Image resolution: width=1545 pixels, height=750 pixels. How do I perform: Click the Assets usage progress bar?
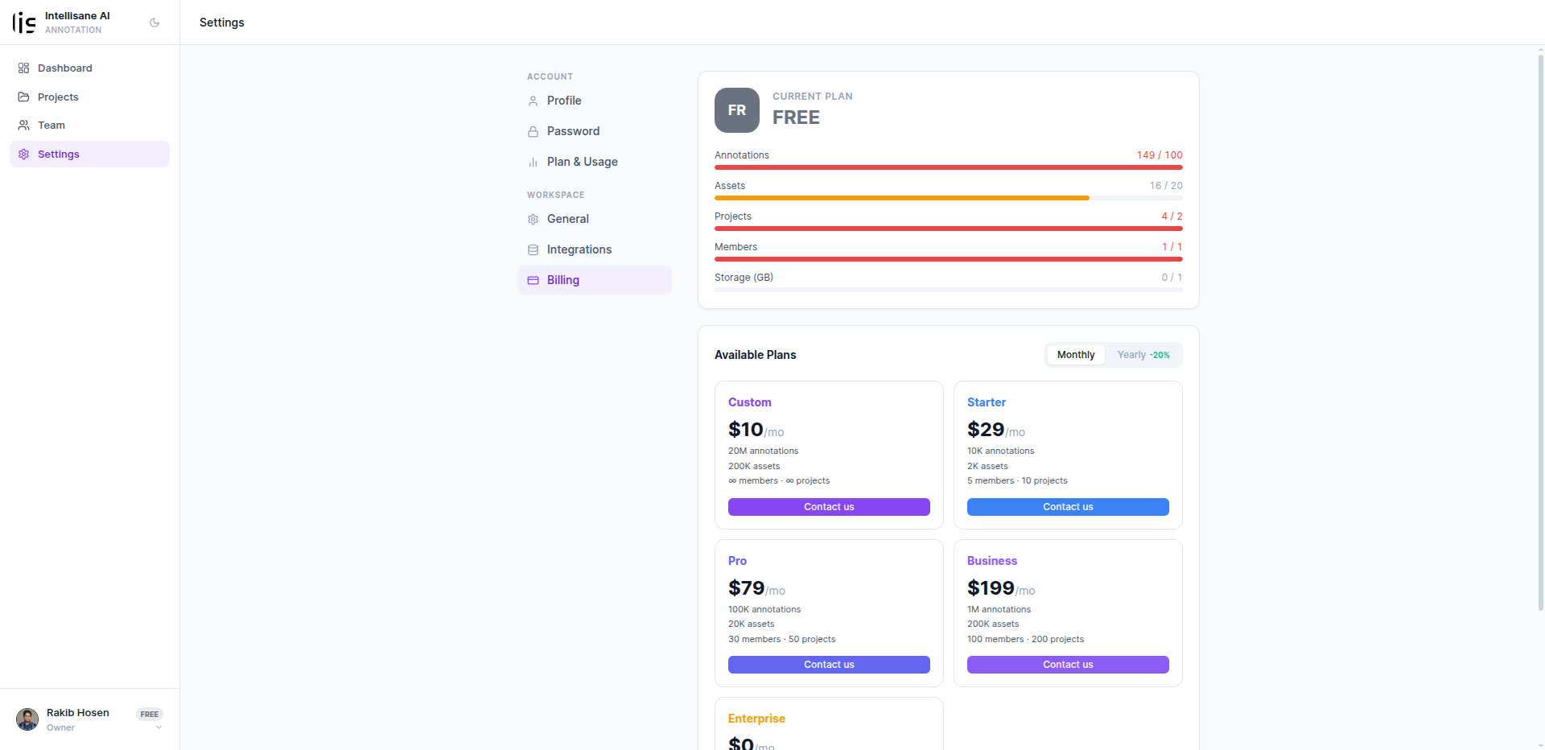(x=949, y=198)
